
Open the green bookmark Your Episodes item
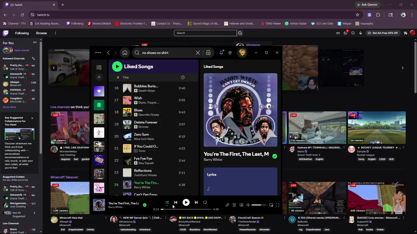point(99,105)
